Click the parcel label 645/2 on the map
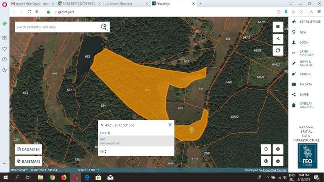The width and height of the screenshot is (324, 182). pyautogui.click(x=235, y=117)
